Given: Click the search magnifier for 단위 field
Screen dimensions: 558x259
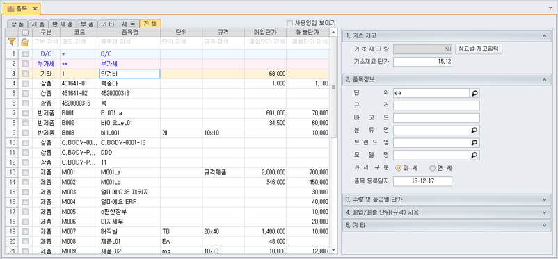Looking at the screenshot, I should pyautogui.click(x=475, y=93).
